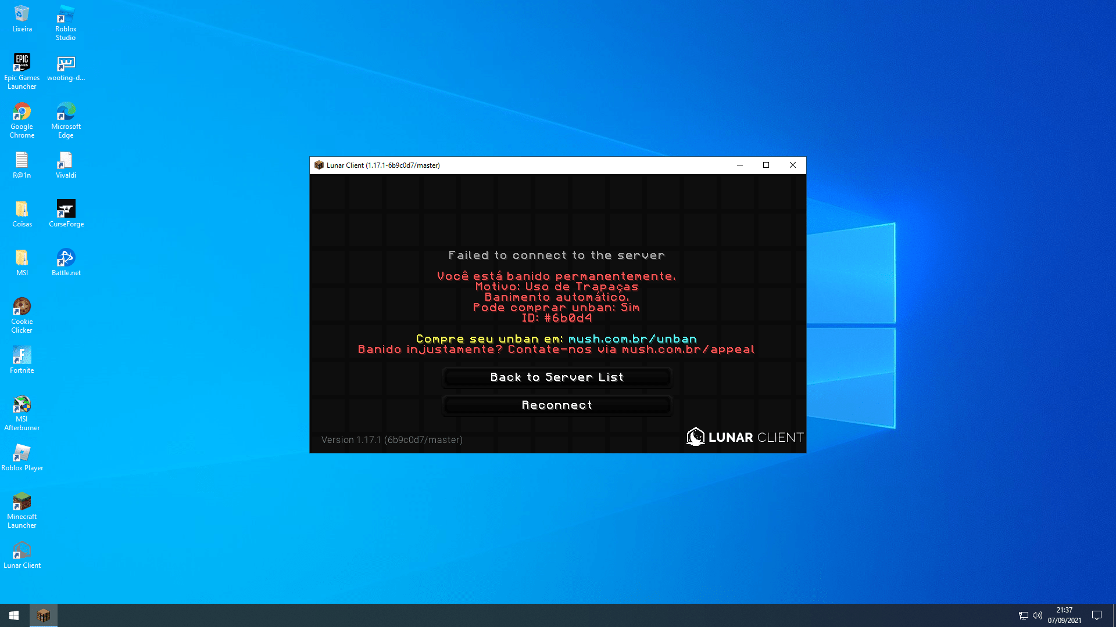1116x627 pixels.
Task: Select the Lunar Client desktop shortcut
Action: click(22, 556)
